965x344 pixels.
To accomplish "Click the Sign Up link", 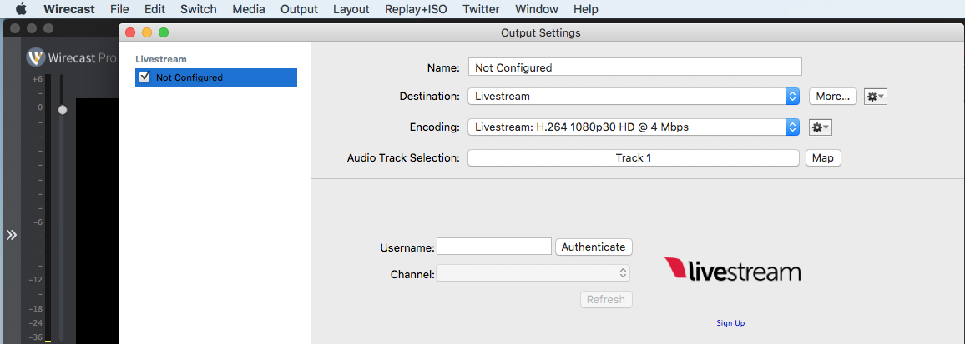I will 730,323.
